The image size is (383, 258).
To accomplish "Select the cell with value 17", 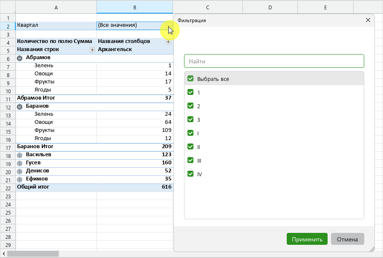I will [x=135, y=83].
